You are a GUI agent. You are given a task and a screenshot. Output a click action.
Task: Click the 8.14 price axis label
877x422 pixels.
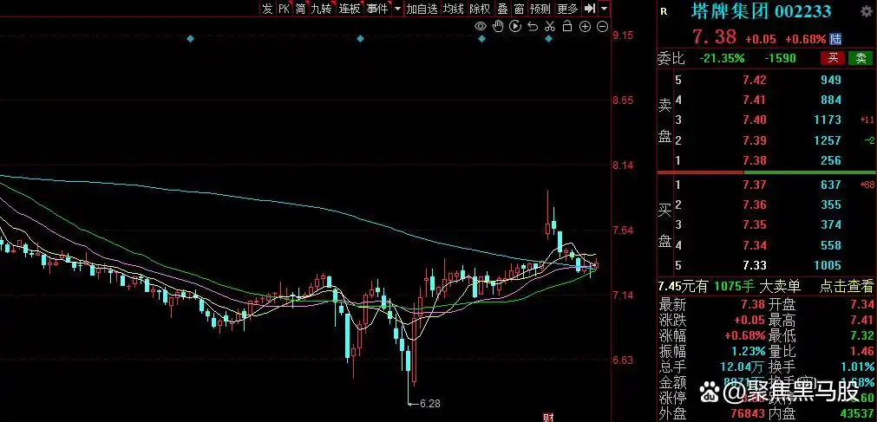click(623, 166)
